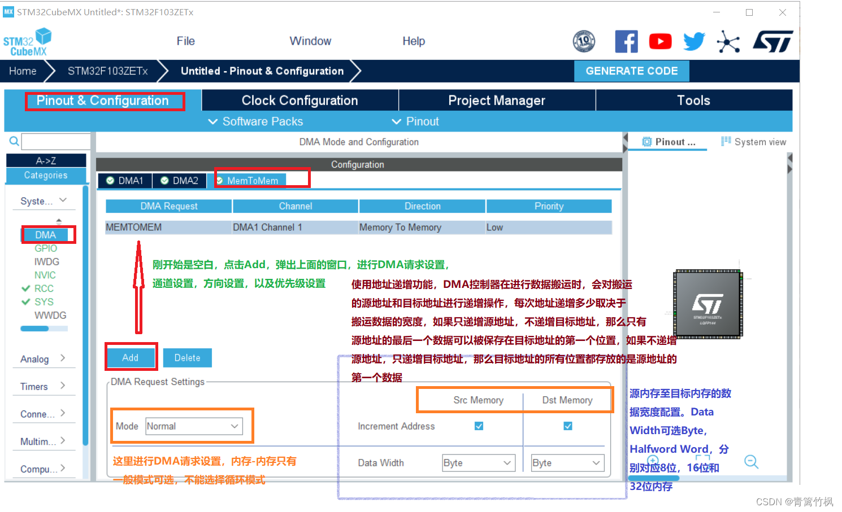Select DMA in the System Core list

coord(46,235)
